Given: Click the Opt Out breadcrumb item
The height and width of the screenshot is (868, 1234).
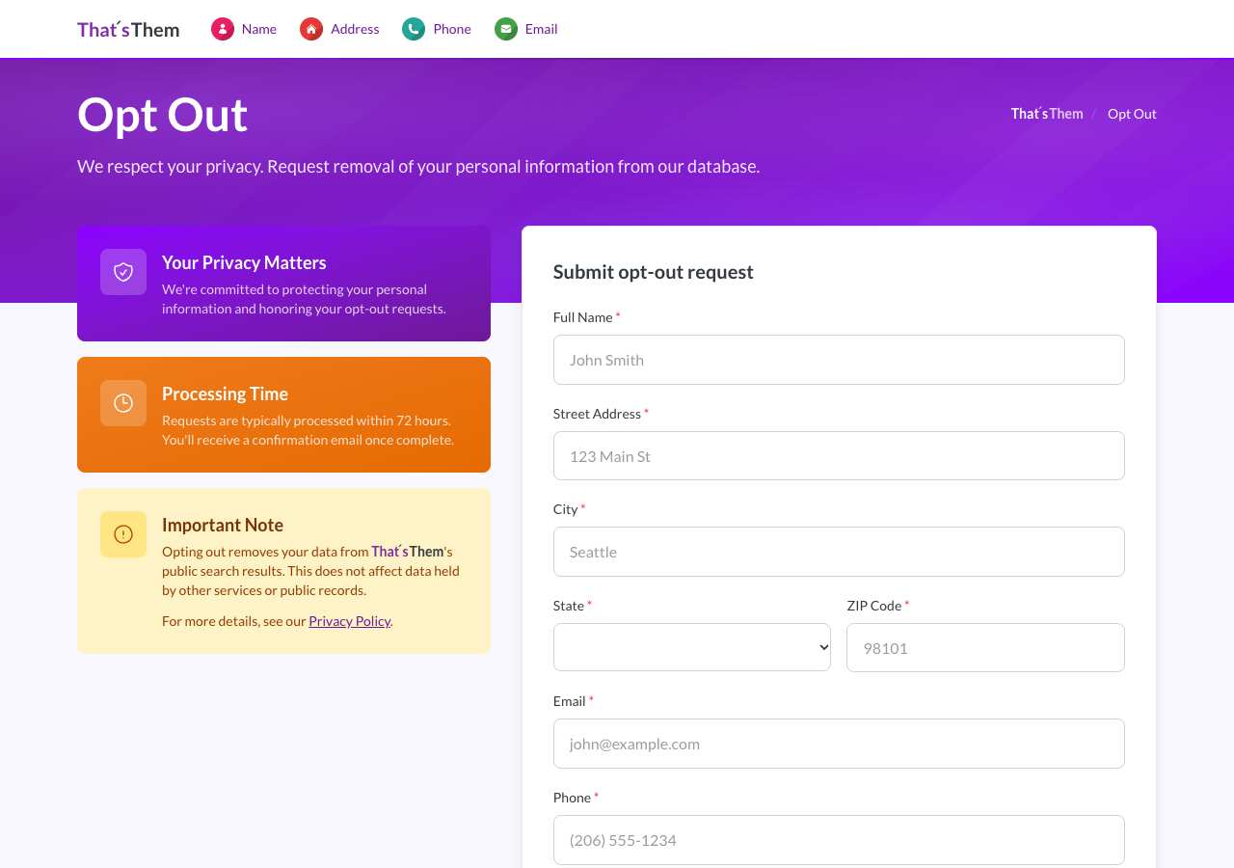Looking at the screenshot, I should pos(1132,114).
